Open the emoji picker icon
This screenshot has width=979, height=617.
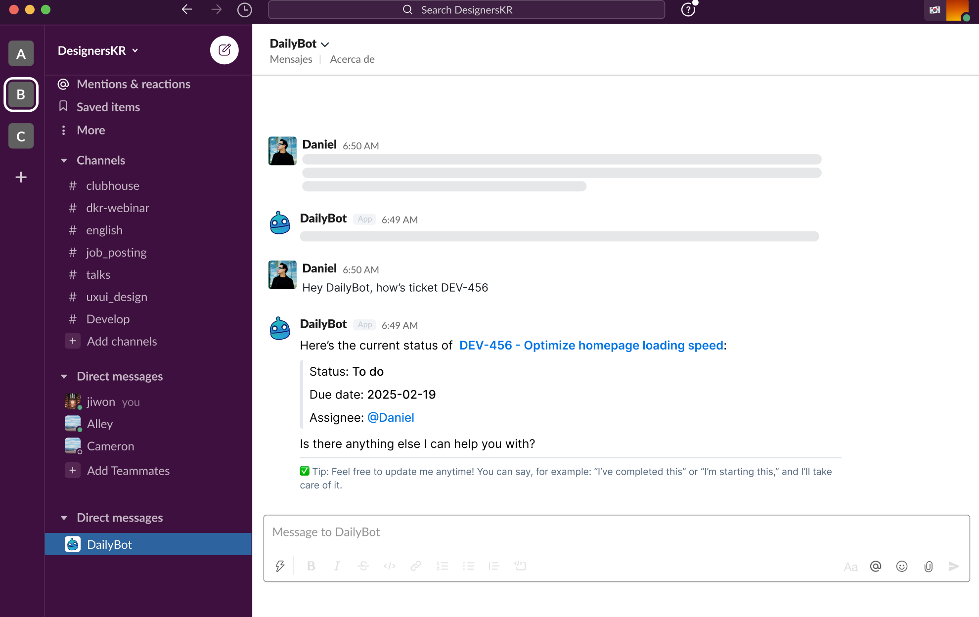click(x=902, y=567)
